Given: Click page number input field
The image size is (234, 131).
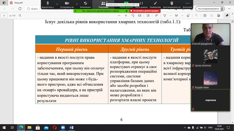Looking at the screenshot, I should pyautogui.click(x=4, y=16).
